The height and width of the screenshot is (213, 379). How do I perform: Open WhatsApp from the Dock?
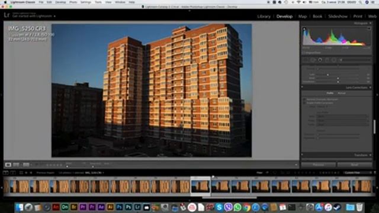click(x=237, y=207)
